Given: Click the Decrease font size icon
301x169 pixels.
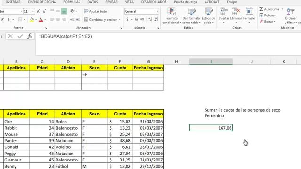Looking at the screenshot, I should pos(44,11).
